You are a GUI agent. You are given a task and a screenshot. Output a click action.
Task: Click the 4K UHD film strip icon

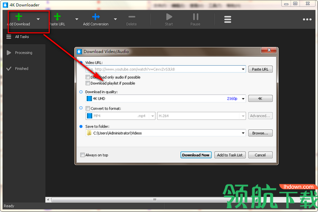(x=89, y=99)
